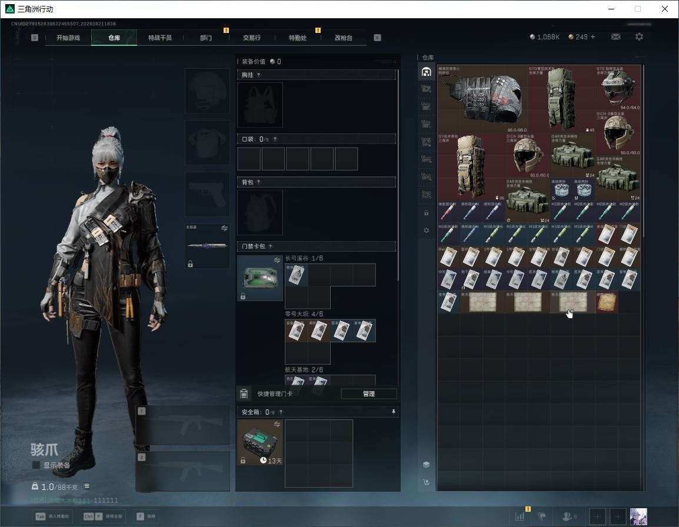Click help question mark beside 胸挂
The width and height of the screenshot is (679, 527).
point(258,75)
